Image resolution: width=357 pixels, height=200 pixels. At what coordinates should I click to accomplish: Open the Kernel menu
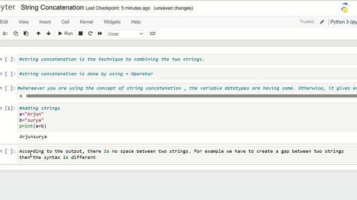coord(86,22)
